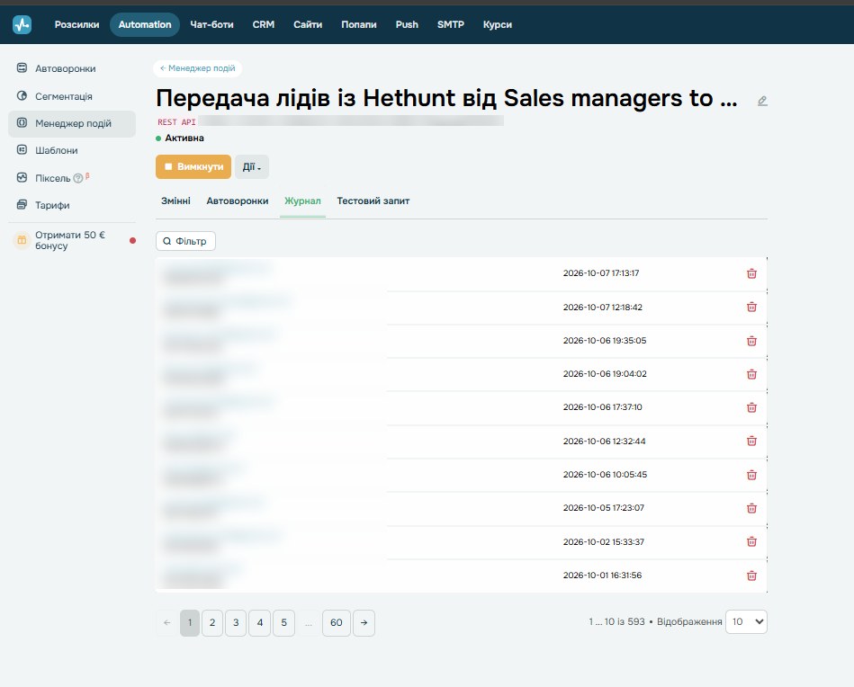The width and height of the screenshot is (854, 687).
Task: Go back via Менеджер подій link
Action: click(198, 68)
